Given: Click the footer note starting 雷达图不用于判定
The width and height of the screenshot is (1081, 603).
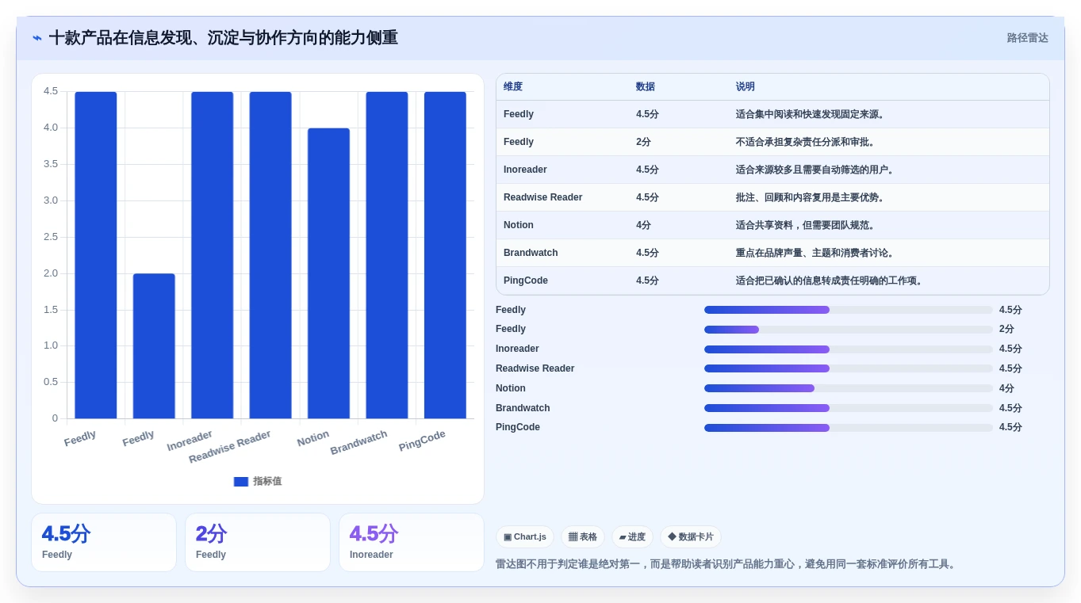Looking at the screenshot, I should 727,564.
